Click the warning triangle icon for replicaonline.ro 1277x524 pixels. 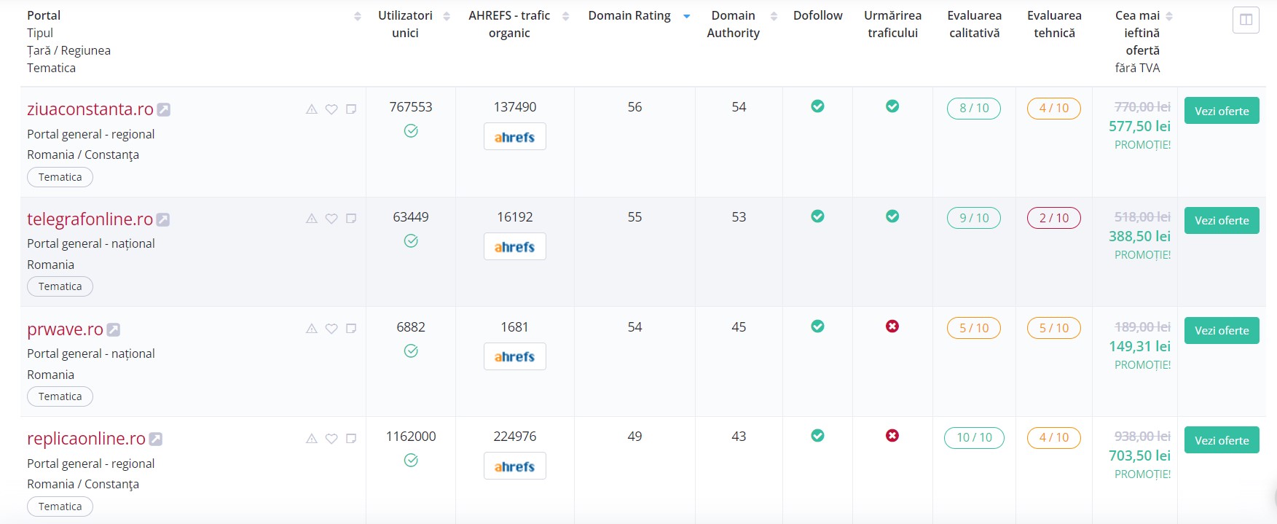pyautogui.click(x=312, y=439)
